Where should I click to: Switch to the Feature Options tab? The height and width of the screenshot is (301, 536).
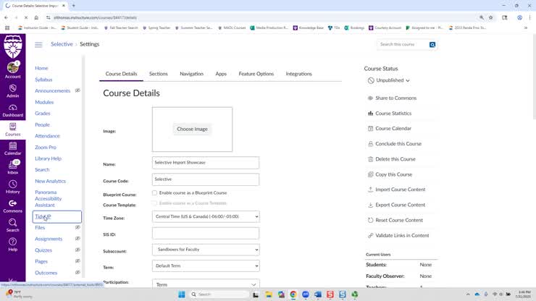(256, 74)
